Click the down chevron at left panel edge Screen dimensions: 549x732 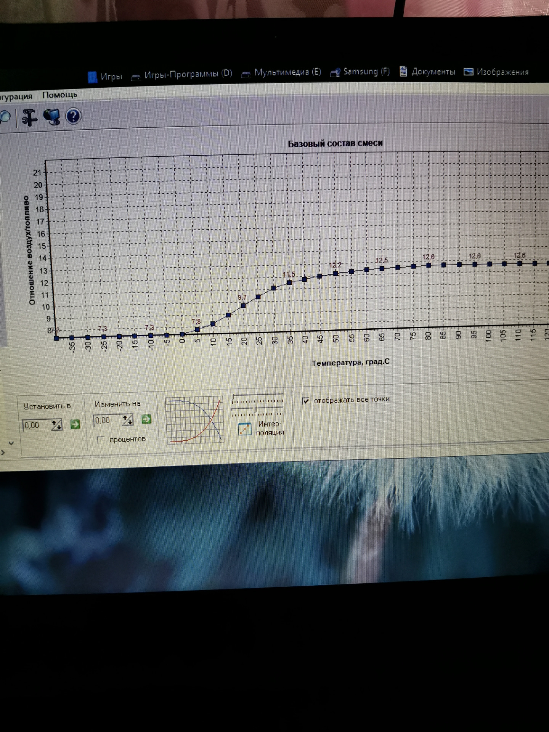click(11, 443)
